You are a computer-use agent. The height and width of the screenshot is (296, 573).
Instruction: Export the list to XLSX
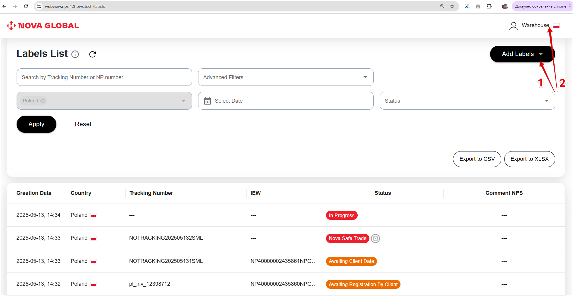point(529,159)
